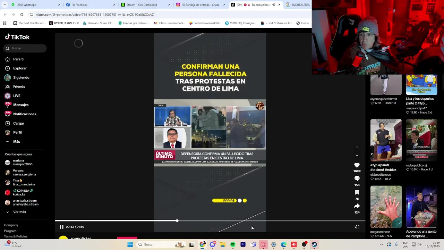Screen dimensions: 444x250
Task: Open the LIVE section
Action: (17, 96)
